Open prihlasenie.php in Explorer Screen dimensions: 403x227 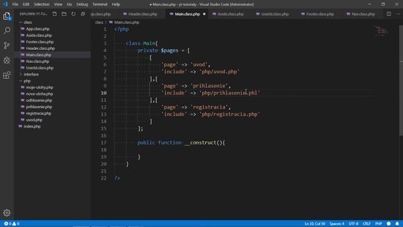coord(39,107)
